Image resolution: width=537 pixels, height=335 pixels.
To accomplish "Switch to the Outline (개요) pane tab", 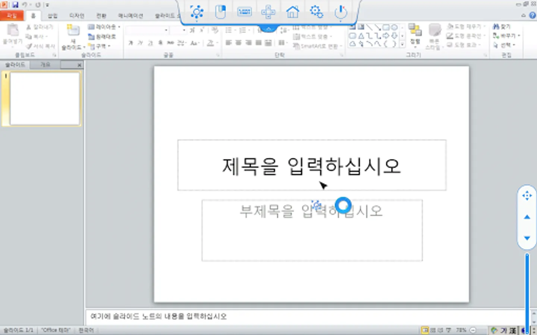I will (x=45, y=65).
